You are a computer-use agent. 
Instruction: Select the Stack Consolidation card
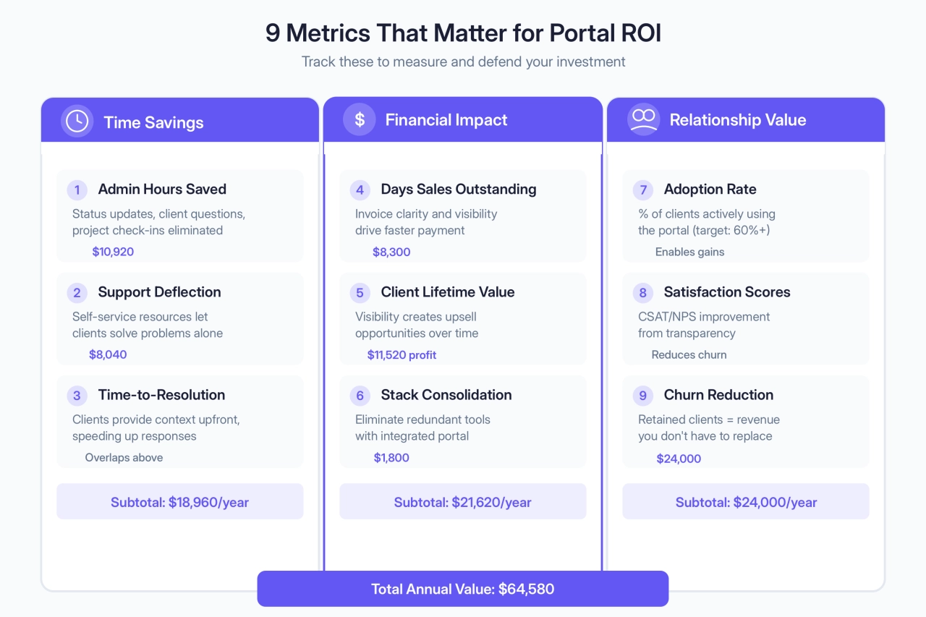pos(462,421)
